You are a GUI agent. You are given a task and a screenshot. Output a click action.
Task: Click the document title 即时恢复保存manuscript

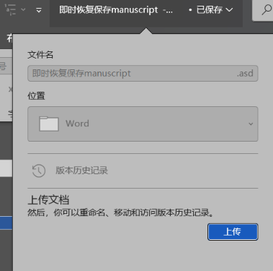(x=109, y=10)
